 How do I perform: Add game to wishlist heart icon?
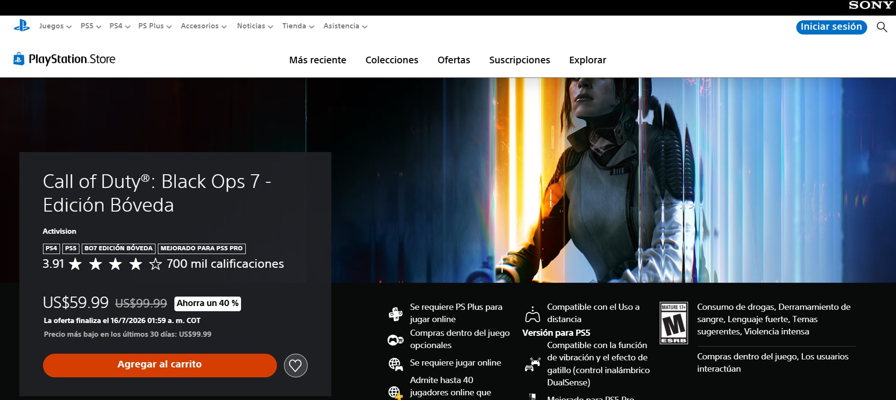coord(296,366)
